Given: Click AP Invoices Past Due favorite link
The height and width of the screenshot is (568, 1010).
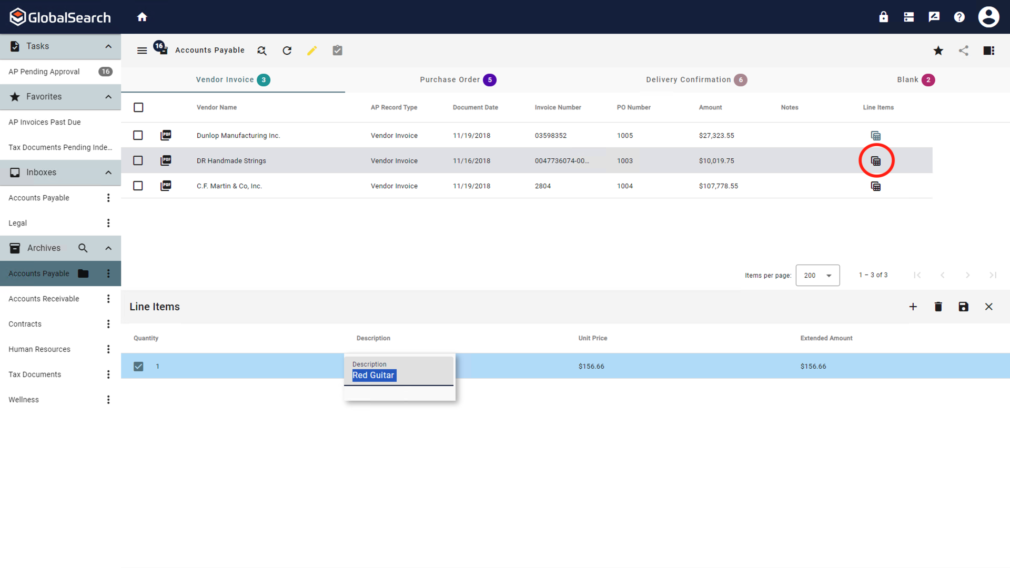Looking at the screenshot, I should click(44, 121).
